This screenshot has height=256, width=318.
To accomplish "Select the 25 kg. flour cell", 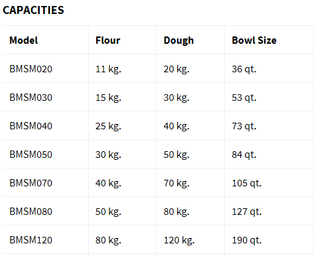I will pyautogui.click(x=108, y=126).
